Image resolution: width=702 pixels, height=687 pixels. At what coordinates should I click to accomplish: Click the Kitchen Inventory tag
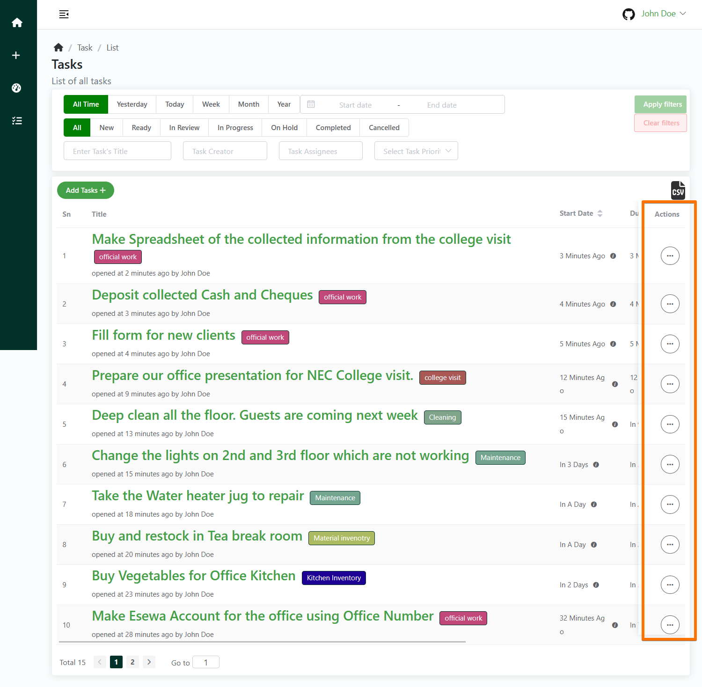coord(334,578)
